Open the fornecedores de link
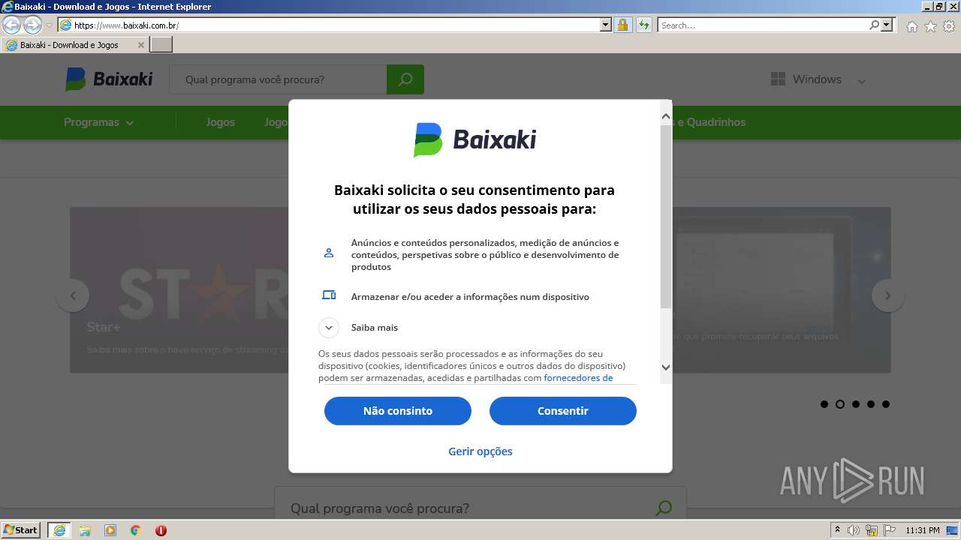The image size is (961, 540). pyautogui.click(x=578, y=378)
